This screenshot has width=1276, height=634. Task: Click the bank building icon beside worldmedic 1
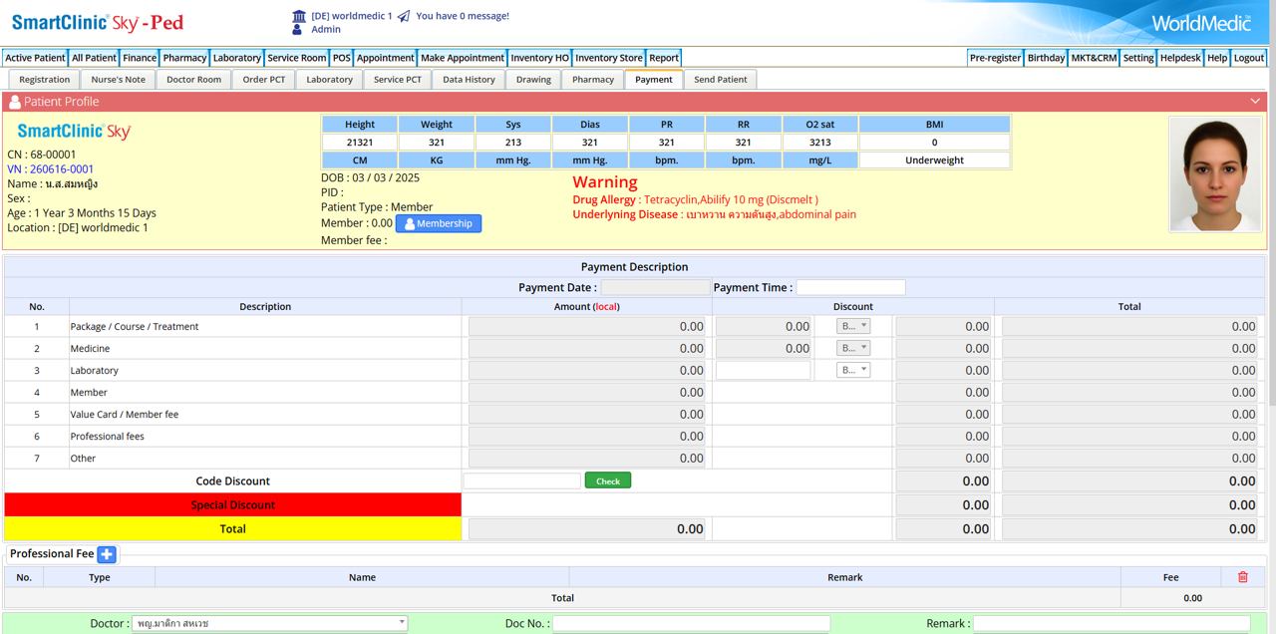(x=299, y=16)
